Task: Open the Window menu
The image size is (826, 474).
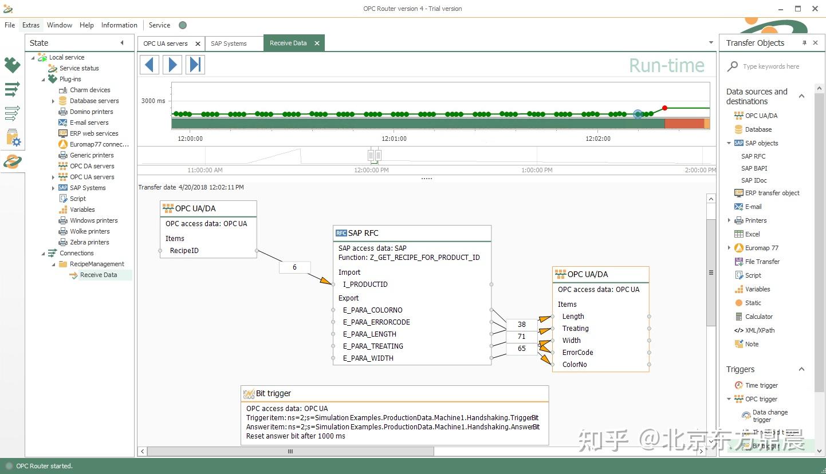Action: tap(60, 25)
